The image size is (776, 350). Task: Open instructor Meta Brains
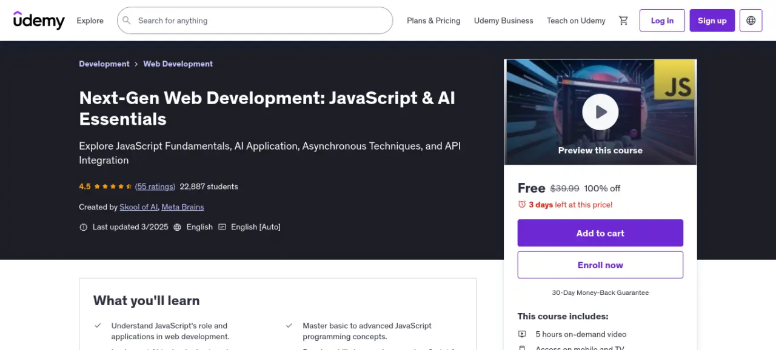click(x=182, y=207)
